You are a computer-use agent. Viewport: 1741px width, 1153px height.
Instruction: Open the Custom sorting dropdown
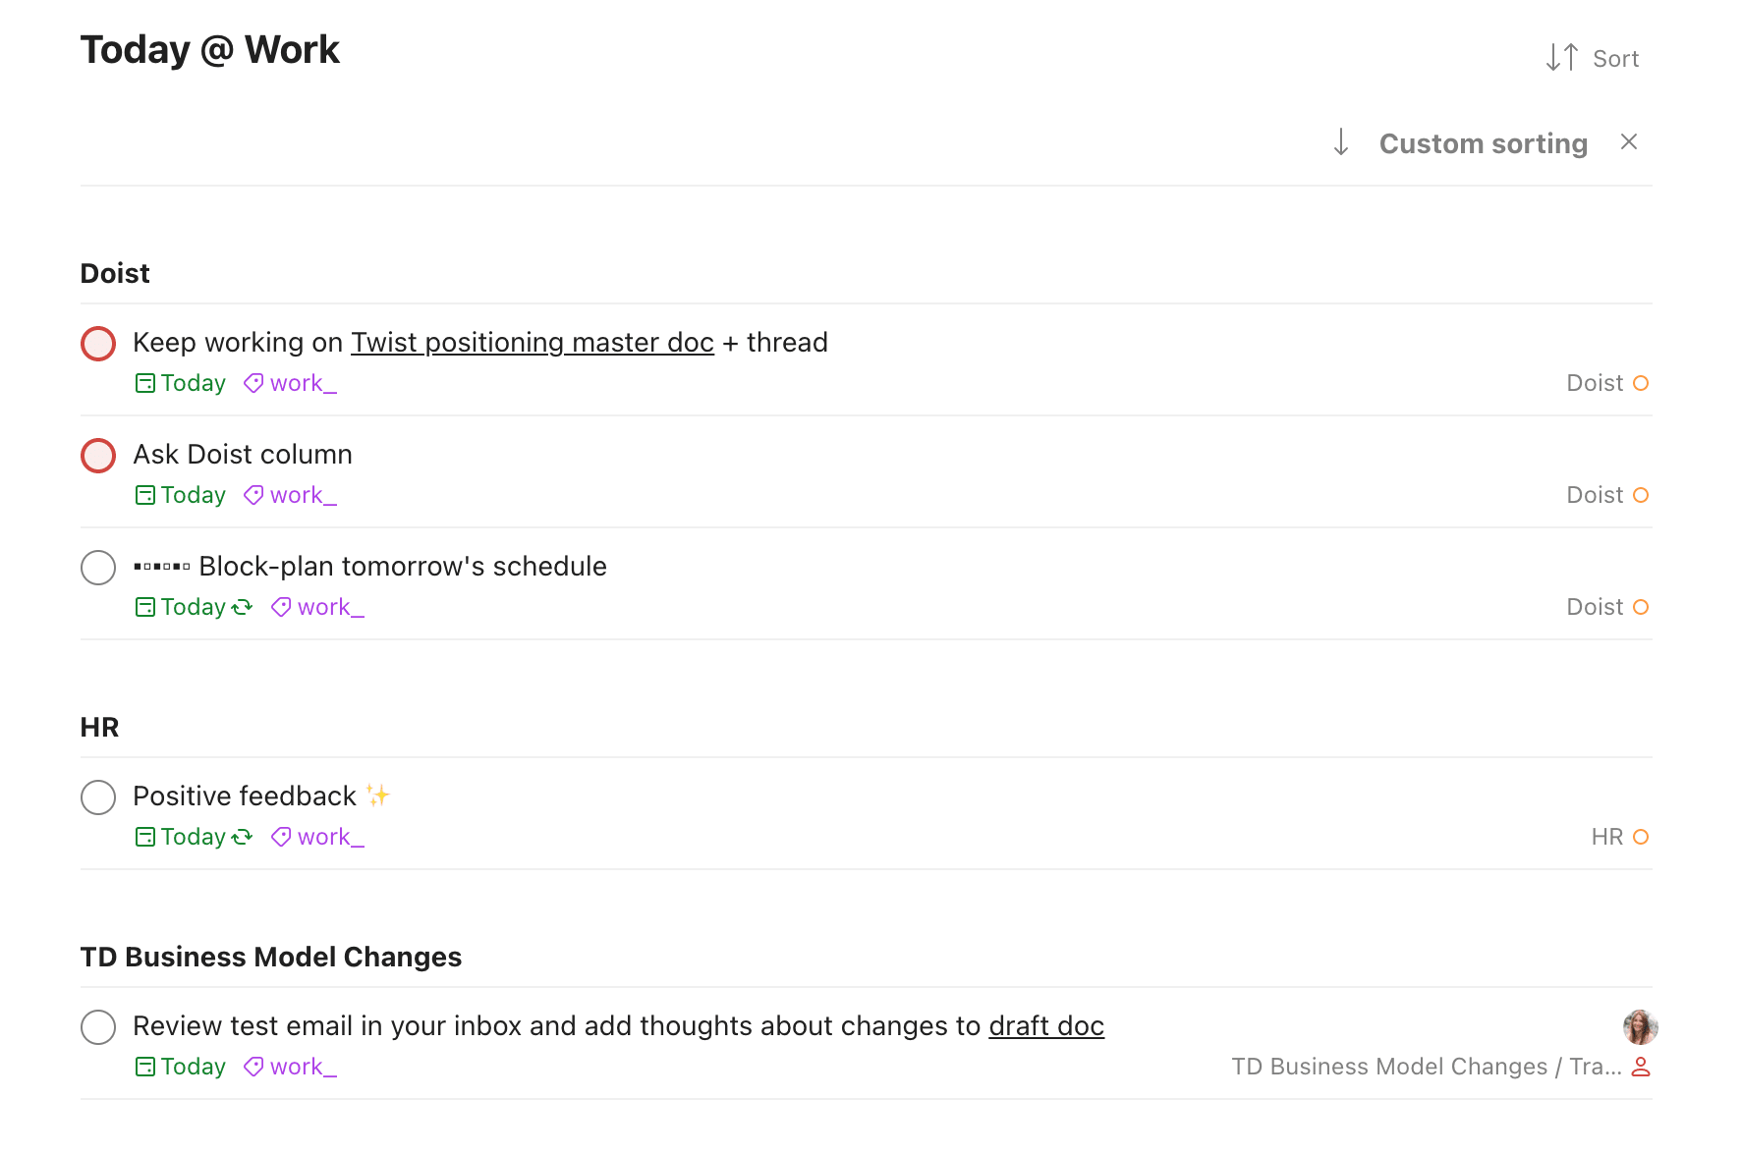1483,143
